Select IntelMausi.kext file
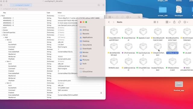The height and width of the screenshot is (109, 193). point(172,48)
